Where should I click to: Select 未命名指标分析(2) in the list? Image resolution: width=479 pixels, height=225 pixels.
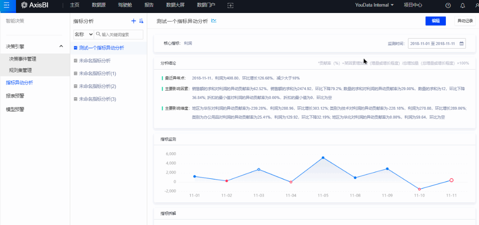tap(97, 86)
